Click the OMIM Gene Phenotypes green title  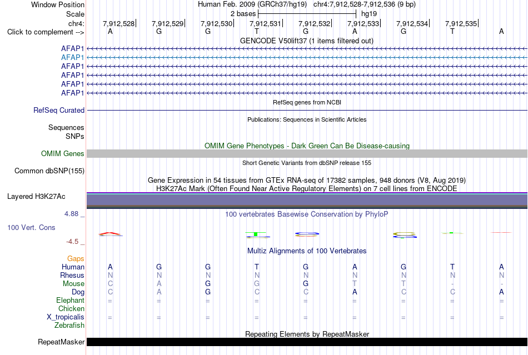click(307, 146)
